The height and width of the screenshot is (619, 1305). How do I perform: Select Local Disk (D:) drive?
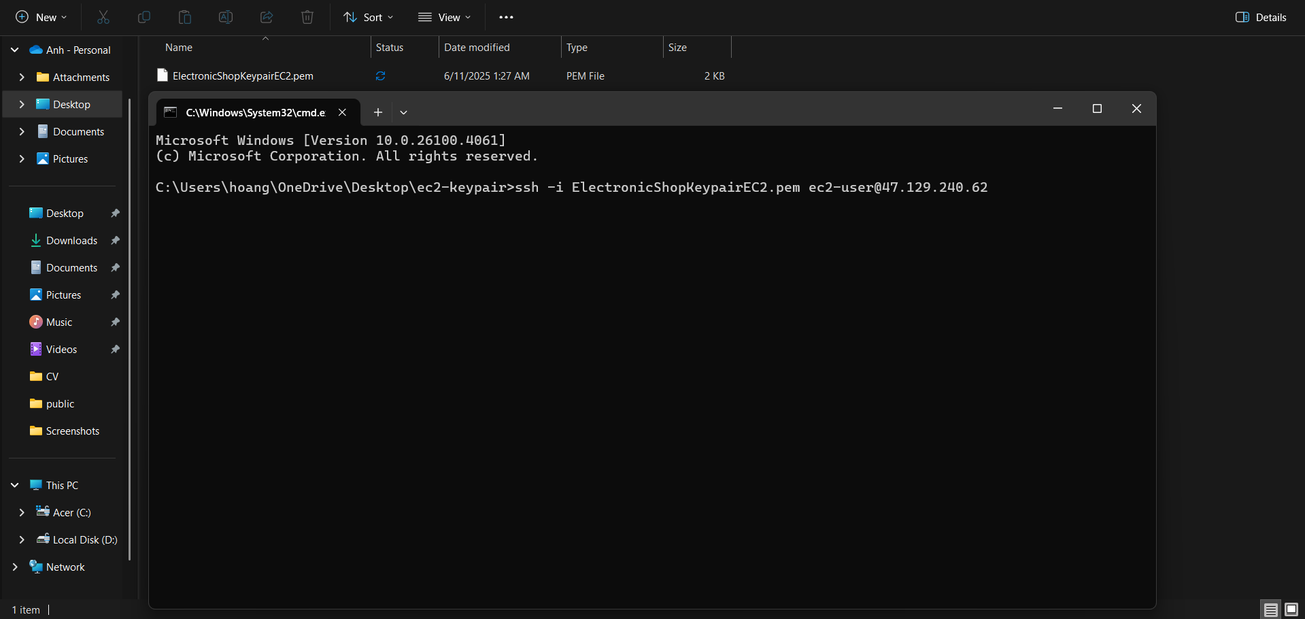[77, 539]
